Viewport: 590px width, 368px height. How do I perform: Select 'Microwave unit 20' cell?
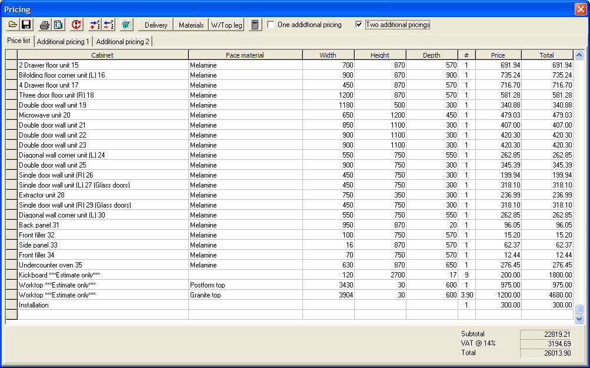click(x=102, y=115)
